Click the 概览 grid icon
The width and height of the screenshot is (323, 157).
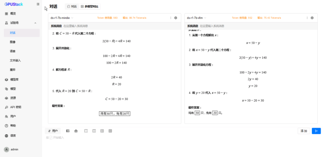(6, 13)
